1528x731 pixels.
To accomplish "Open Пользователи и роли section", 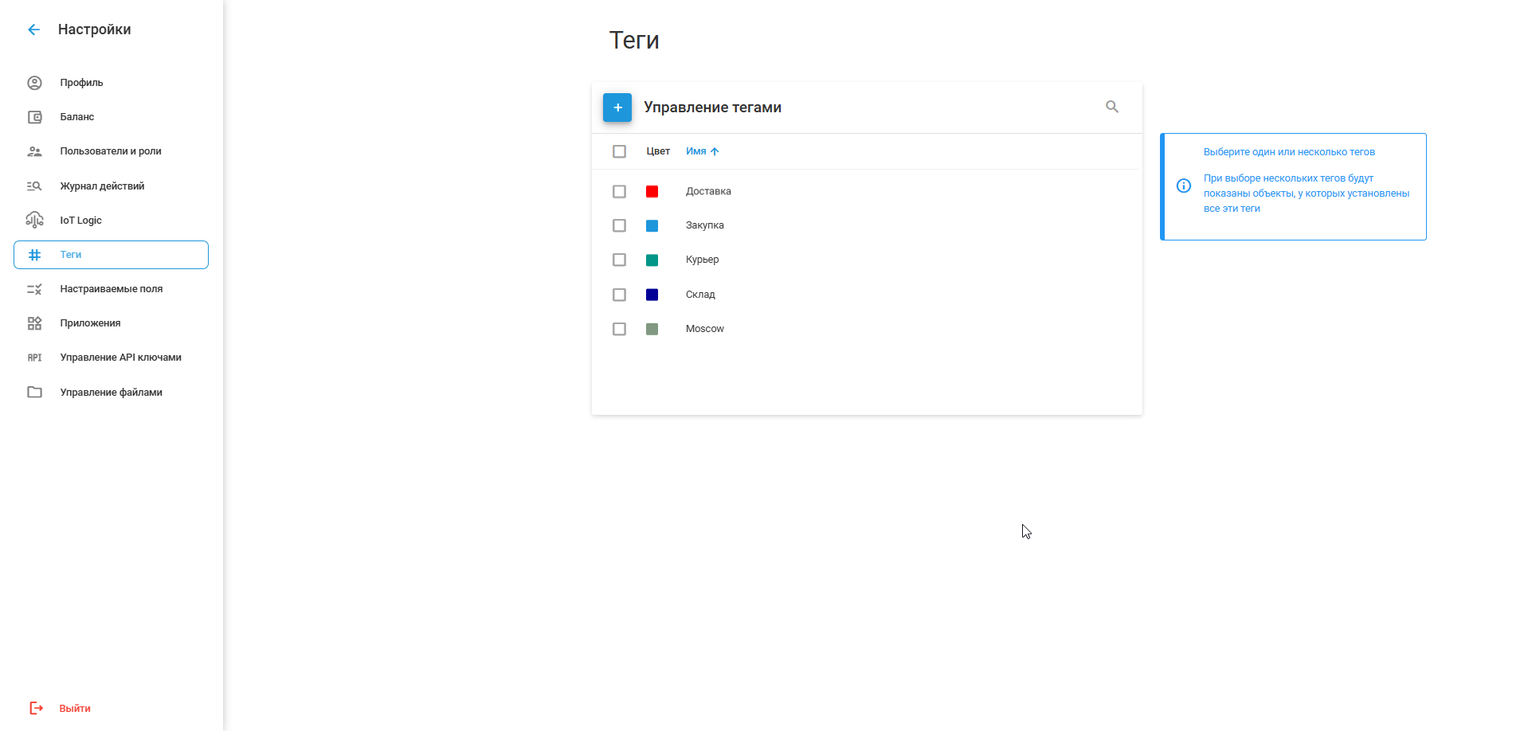I will [x=110, y=151].
